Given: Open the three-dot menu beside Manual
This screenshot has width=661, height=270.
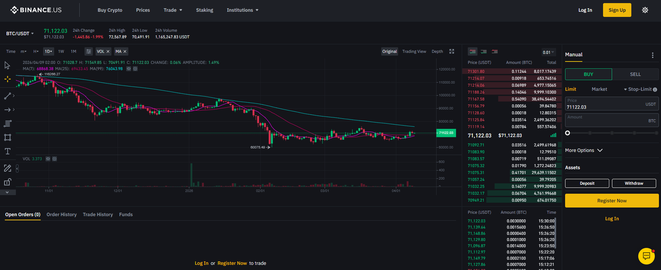Looking at the screenshot, I should (652, 55).
